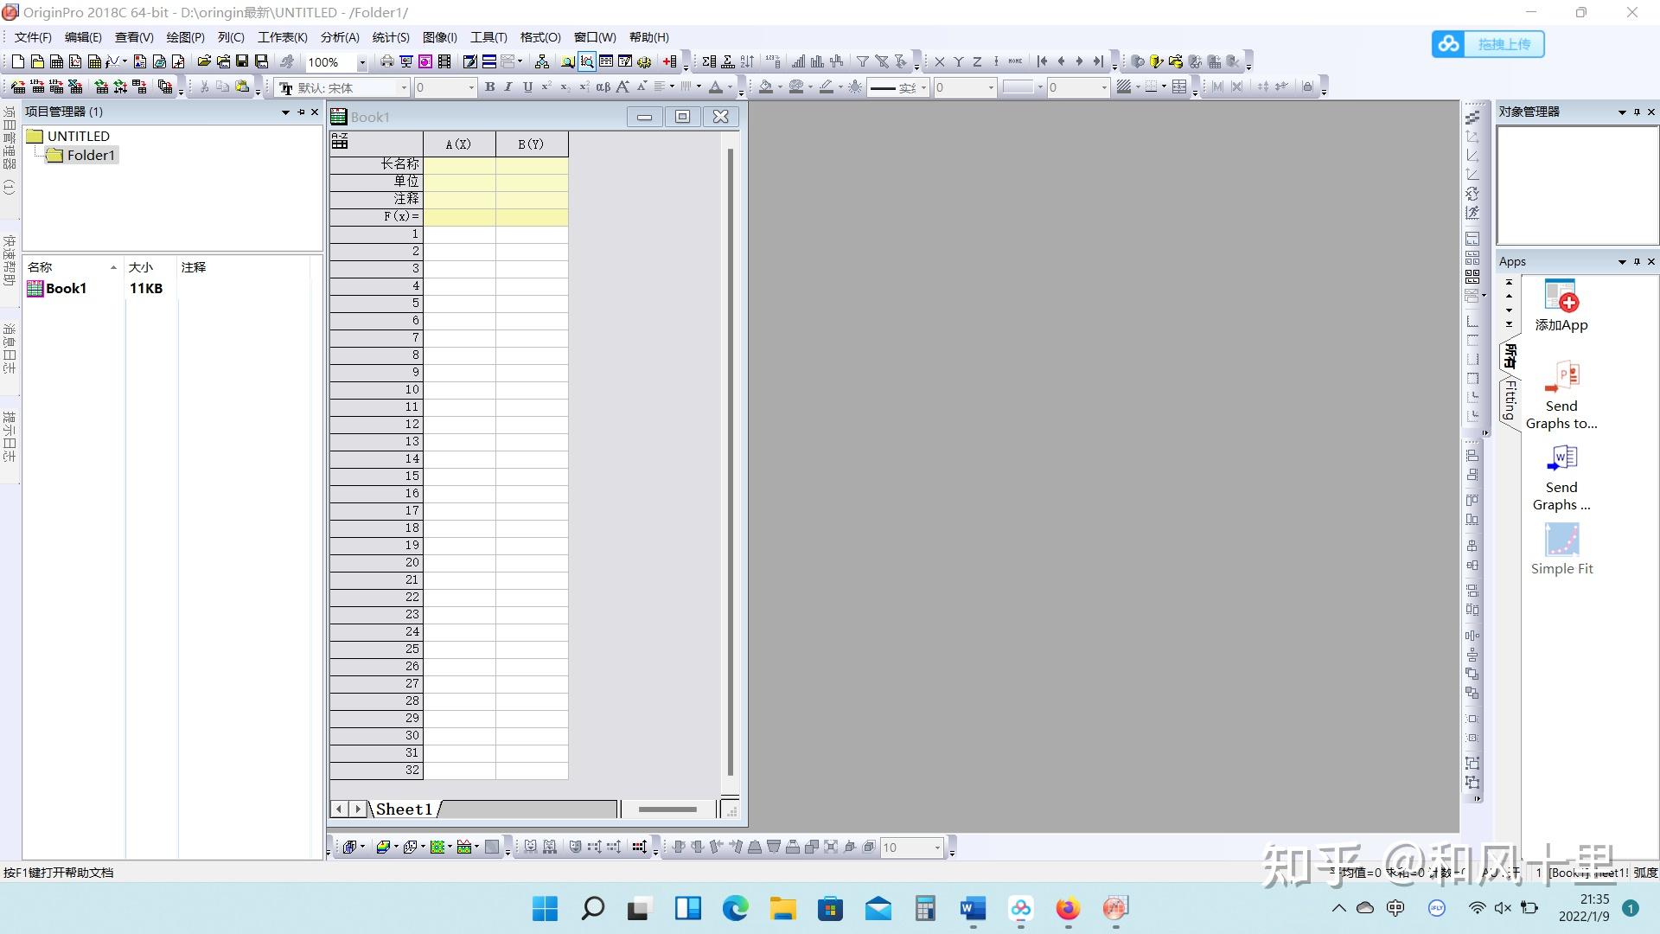The image size is (1660, 934).
Task: Open the 分析(A) menu
Action: coord(339,37)
